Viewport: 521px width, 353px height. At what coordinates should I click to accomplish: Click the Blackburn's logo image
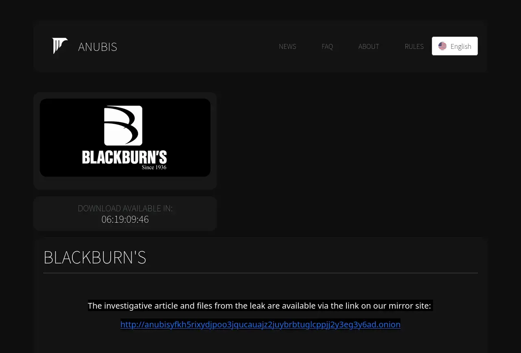point(125,138)
